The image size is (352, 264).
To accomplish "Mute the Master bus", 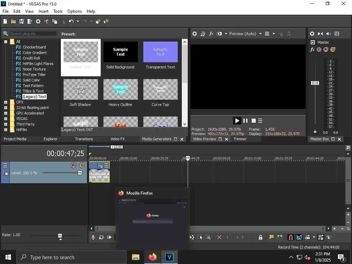I will coord(326,49).
